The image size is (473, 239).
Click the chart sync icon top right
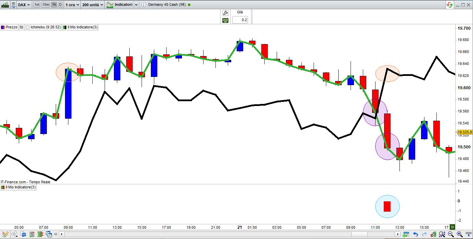coord(449,5)
